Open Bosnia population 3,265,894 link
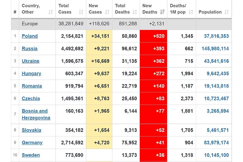Image resolution: width=243 pixels, height=162 pixels. [x=218, y=111]
